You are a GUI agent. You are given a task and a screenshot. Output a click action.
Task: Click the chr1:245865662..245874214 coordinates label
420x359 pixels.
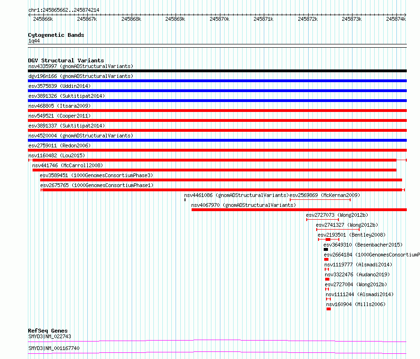tap(64, 10)
